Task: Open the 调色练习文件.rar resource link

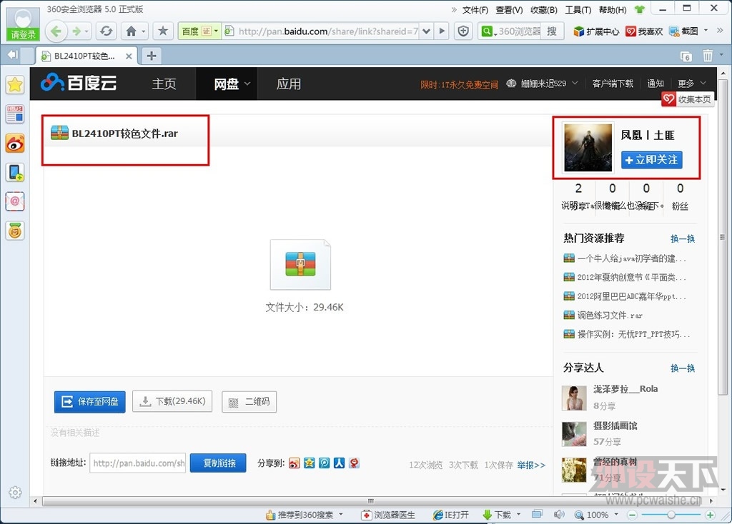Action: pos(610,315)
